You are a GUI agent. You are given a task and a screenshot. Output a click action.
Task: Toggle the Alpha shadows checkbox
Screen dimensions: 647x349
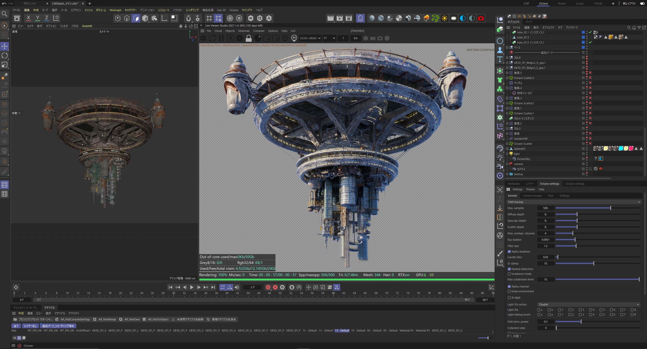point(509,252)
